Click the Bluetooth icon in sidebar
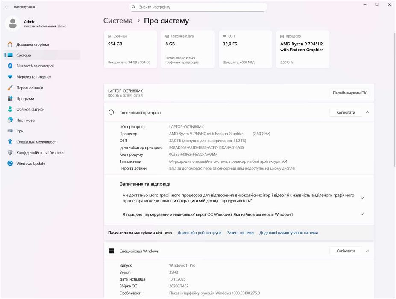 click(10, 66)
